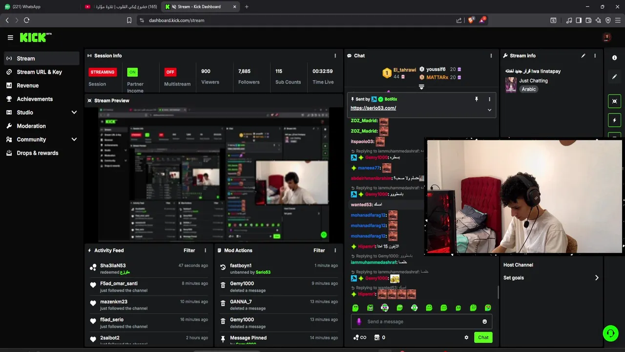This screenshot has width=625, height=352.
Task: Bookmark this page
Action: [x=129, y=20]
